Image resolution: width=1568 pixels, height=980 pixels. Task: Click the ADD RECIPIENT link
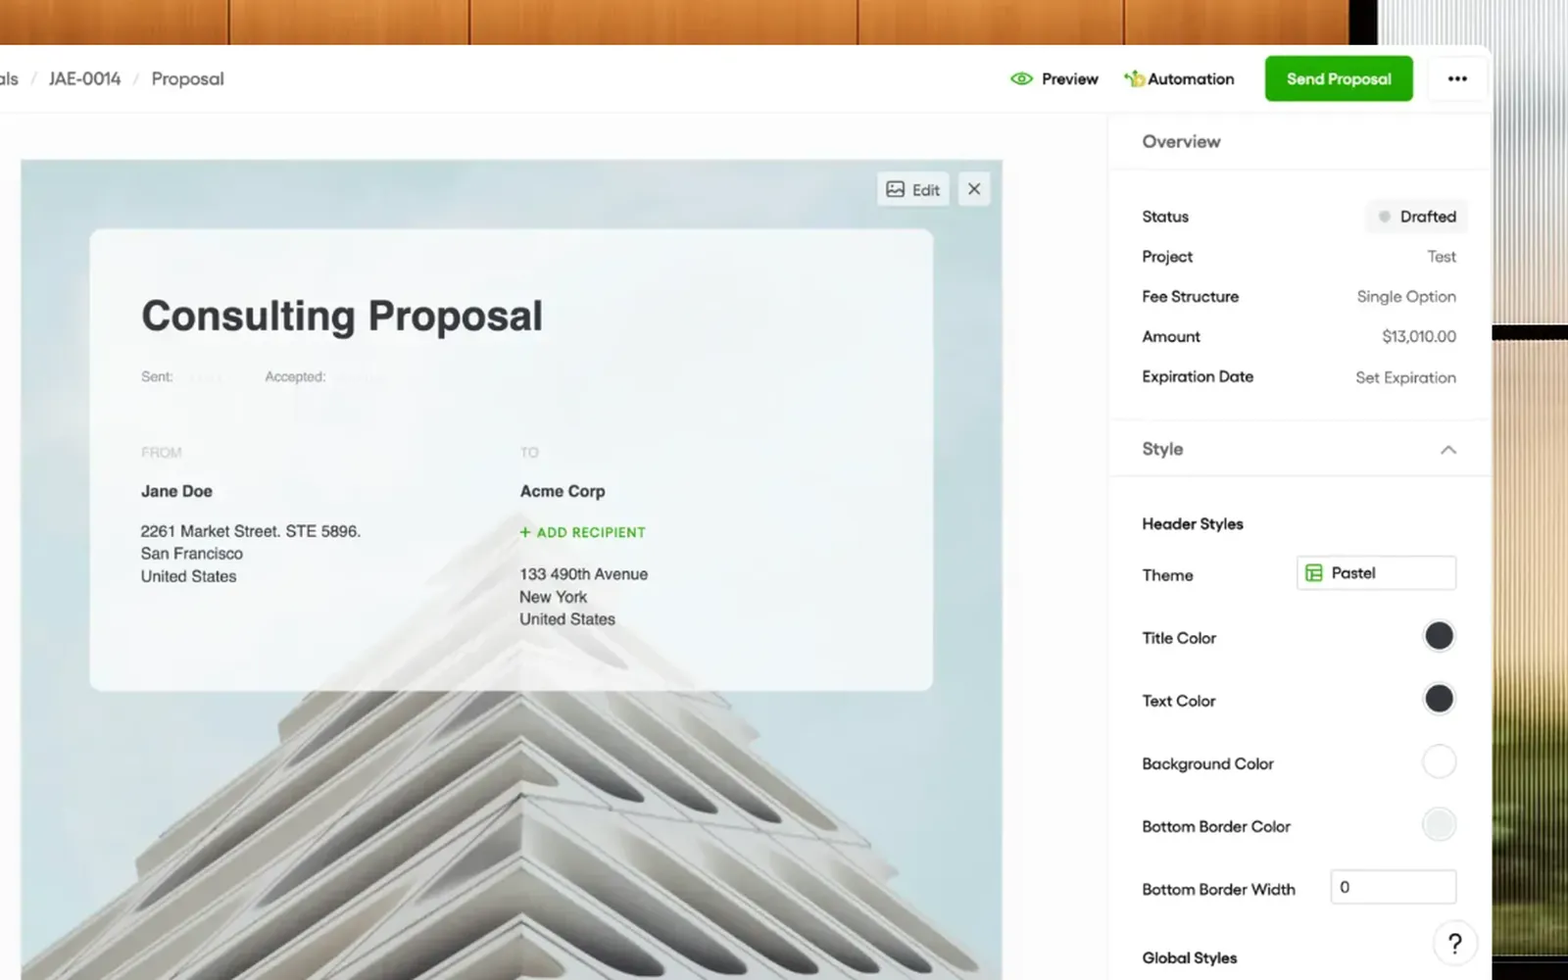tap(582, 532)
